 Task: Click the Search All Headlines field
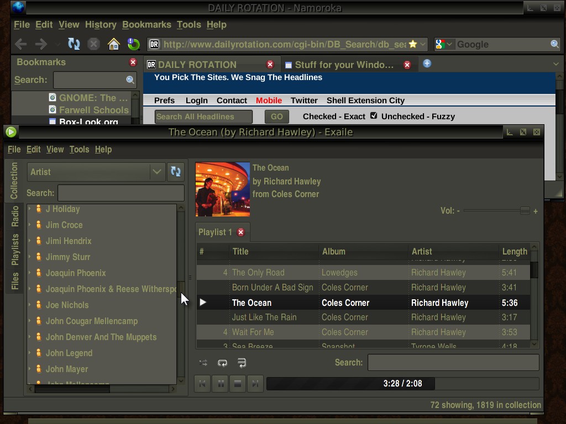pyautogui.click(x=203, y=117)
